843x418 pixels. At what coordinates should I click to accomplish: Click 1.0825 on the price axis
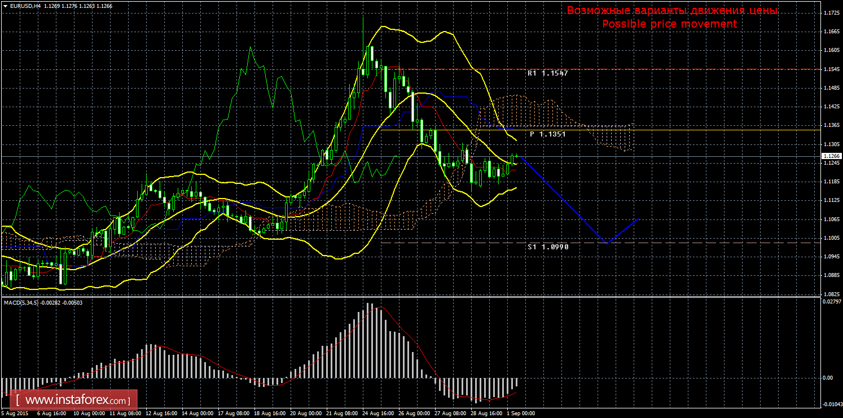[x=831, y=294]
